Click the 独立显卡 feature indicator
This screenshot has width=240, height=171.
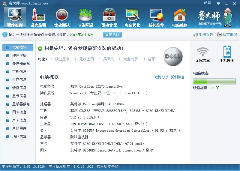[60, 59]
